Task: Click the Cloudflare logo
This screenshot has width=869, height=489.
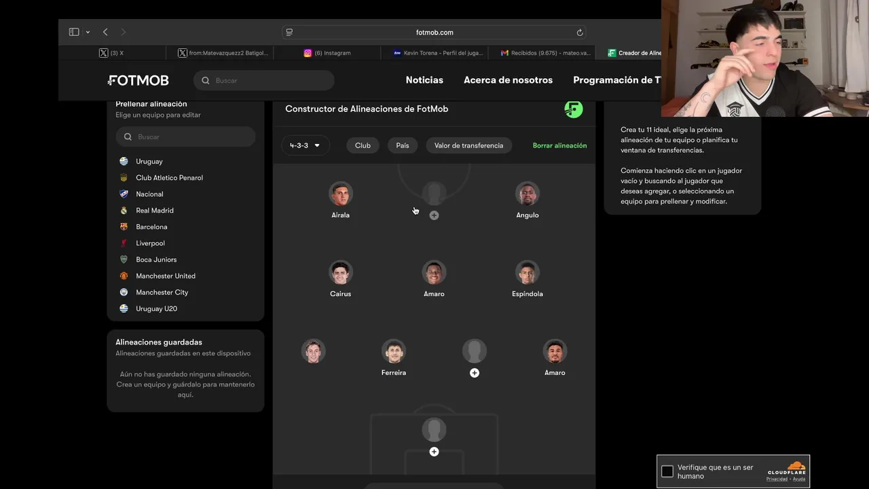Action: [787, 469]
